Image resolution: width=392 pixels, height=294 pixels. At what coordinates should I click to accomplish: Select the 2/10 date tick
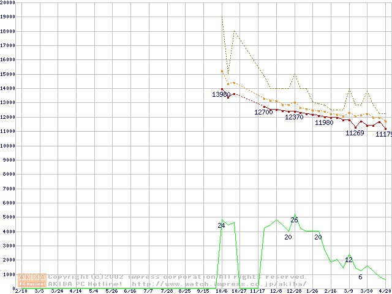point(21,291)
